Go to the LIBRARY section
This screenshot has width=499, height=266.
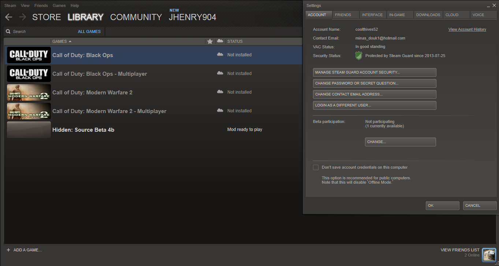pyautogui.click(x=86, y=17)
